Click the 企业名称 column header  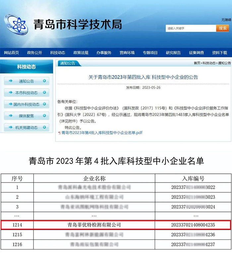(x=94, y=179)
